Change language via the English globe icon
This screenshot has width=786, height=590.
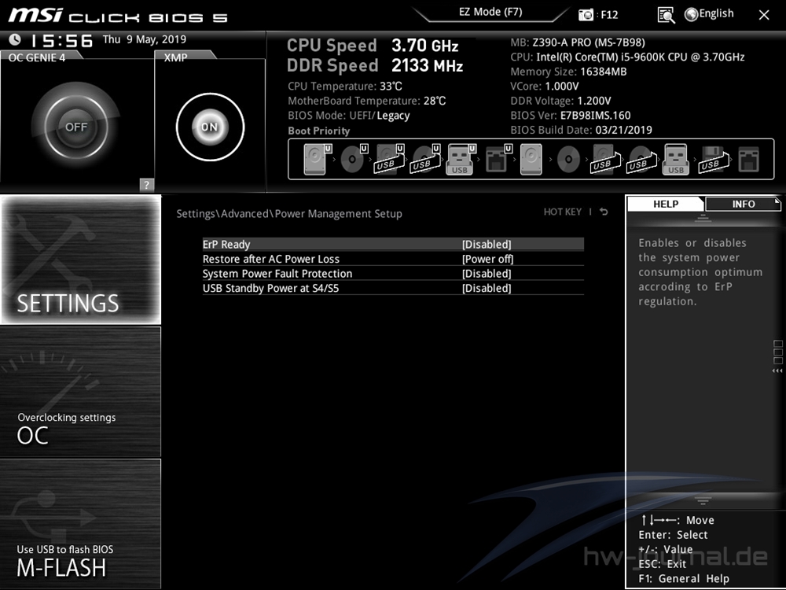(x=691, y=14)
